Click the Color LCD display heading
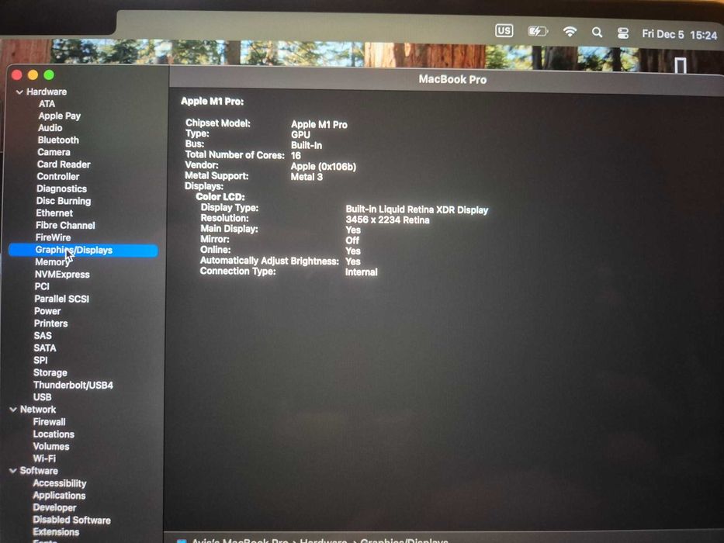 coord(220,197)
